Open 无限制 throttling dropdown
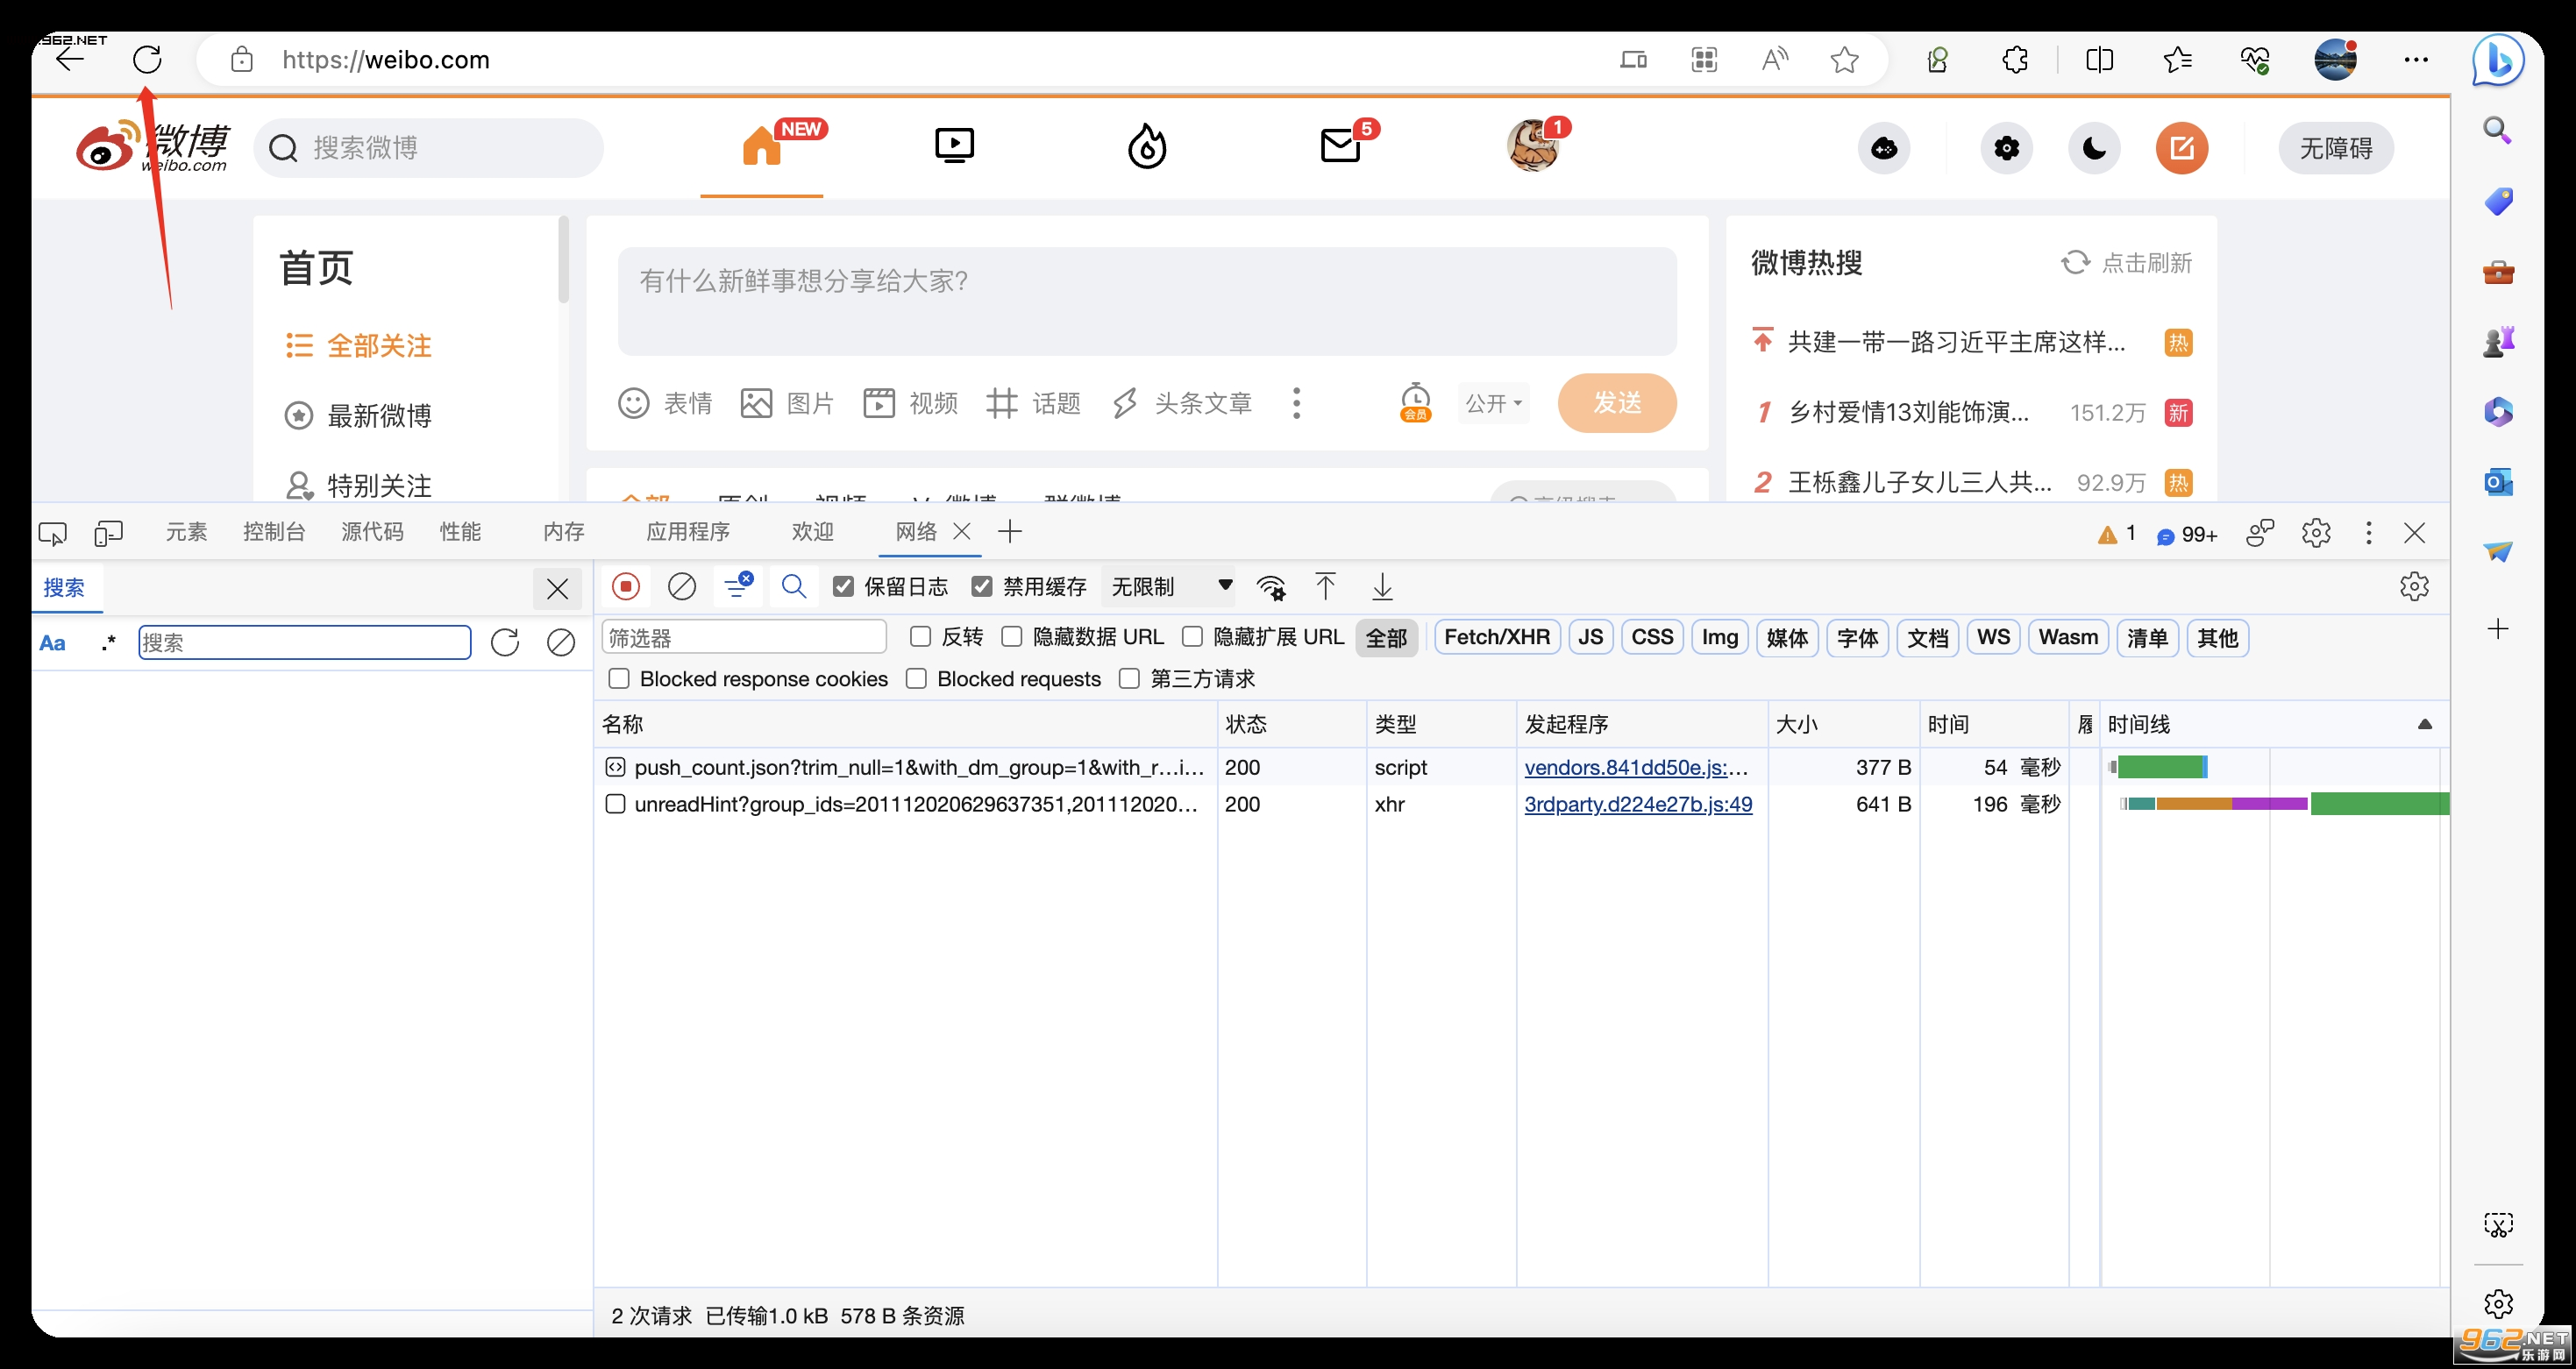The height and width of the screenshot is (1369, 2576). (1169, 586)
